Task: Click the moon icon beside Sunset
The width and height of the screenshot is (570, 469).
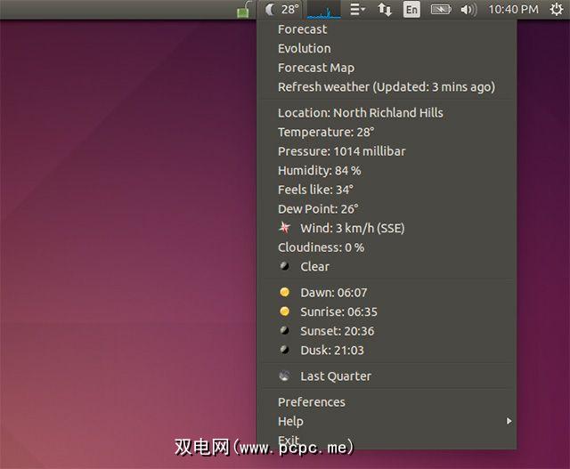Action: click(x=284, y=330)
